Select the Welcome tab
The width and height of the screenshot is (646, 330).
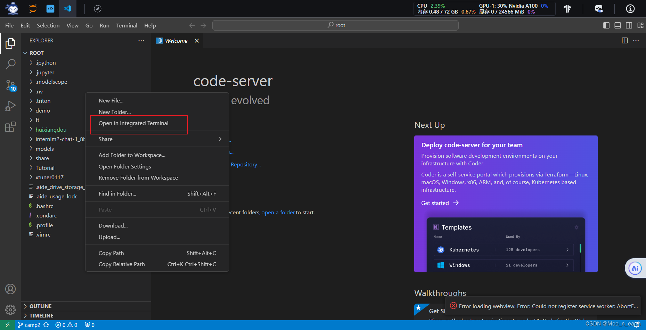coord(176,41)
